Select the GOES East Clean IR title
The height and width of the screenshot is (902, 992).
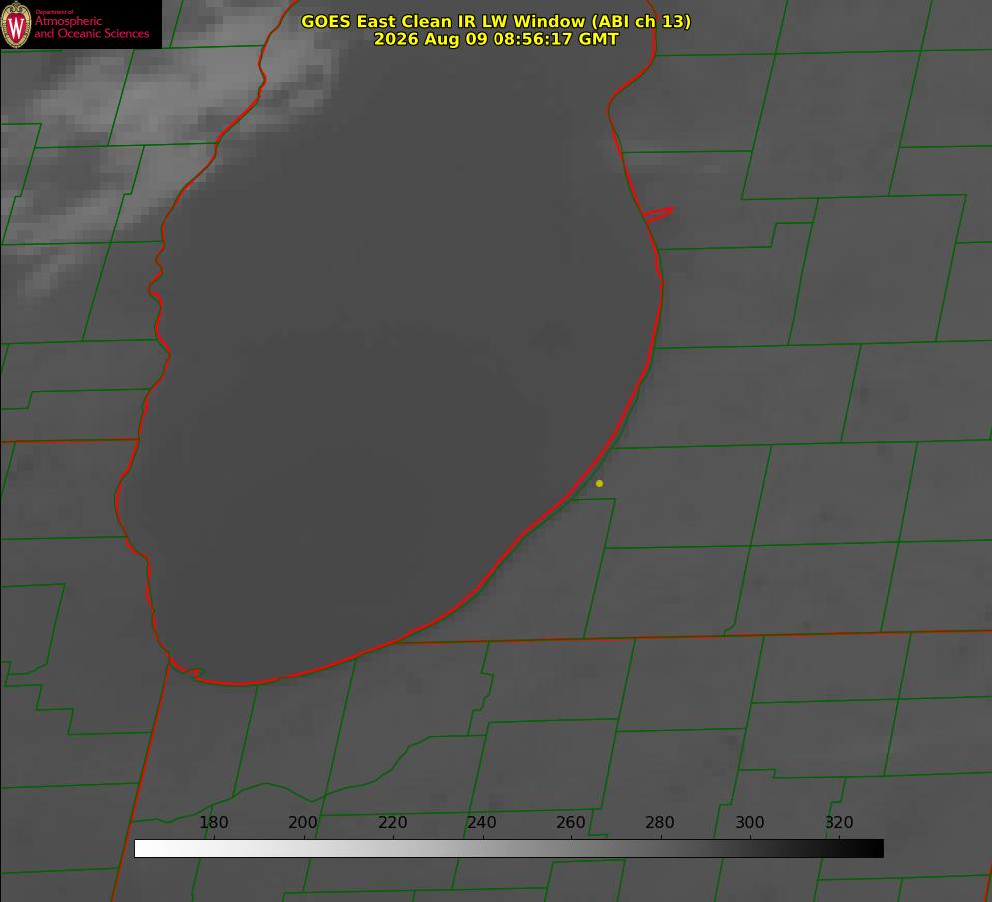[496, 21]
